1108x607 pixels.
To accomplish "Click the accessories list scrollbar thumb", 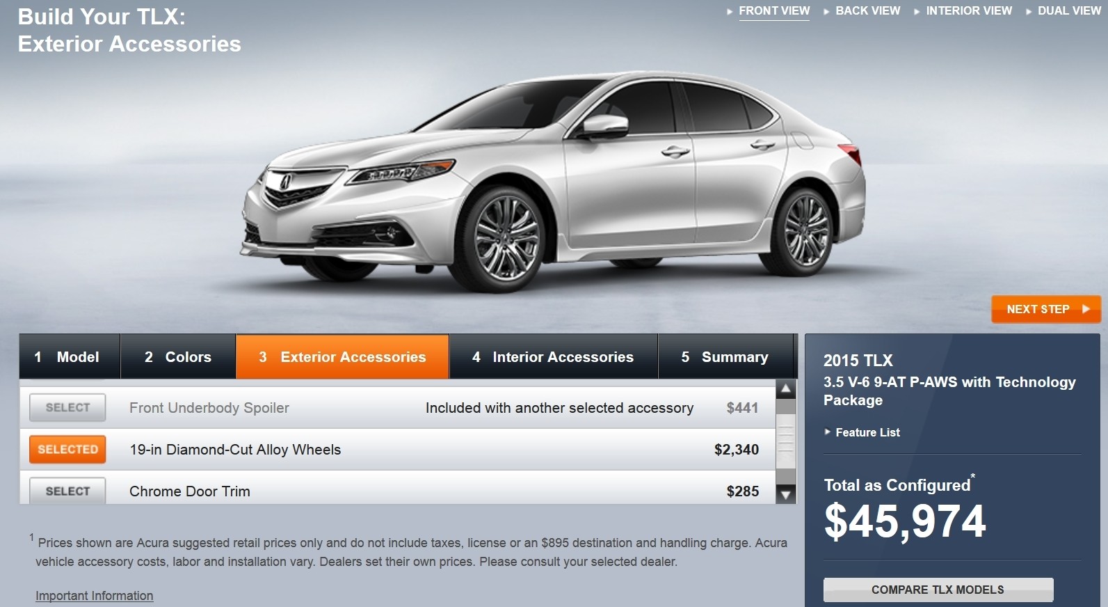I will 785,441.
